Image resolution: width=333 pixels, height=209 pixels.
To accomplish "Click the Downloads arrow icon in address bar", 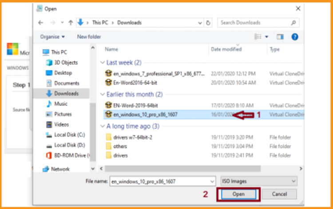I will 80,22.
